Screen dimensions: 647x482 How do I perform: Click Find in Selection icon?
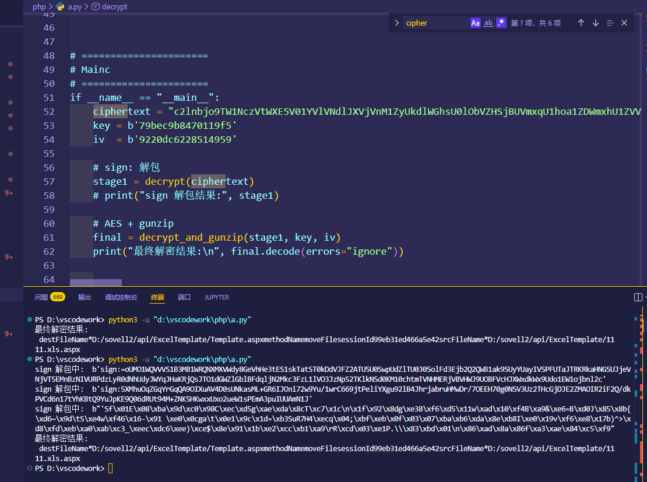(x=610, y=23)
